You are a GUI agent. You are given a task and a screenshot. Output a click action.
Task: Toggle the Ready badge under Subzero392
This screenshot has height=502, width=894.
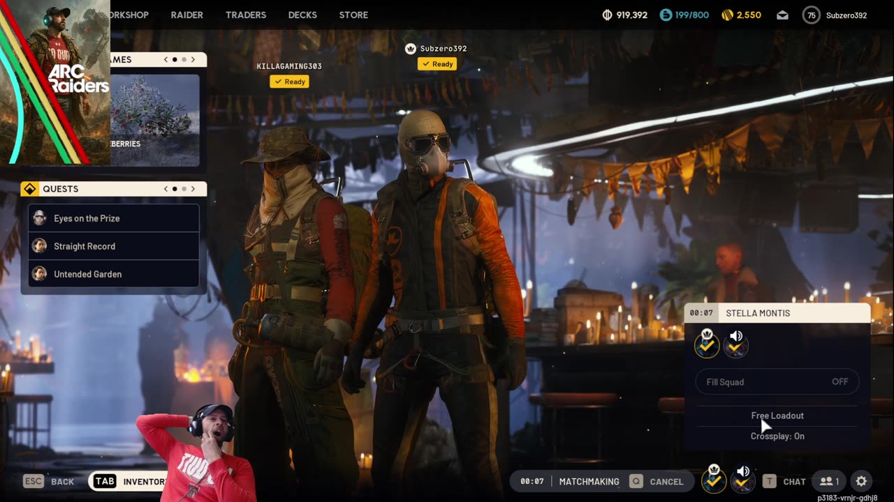pyautogui.click(x=438, y=64)
